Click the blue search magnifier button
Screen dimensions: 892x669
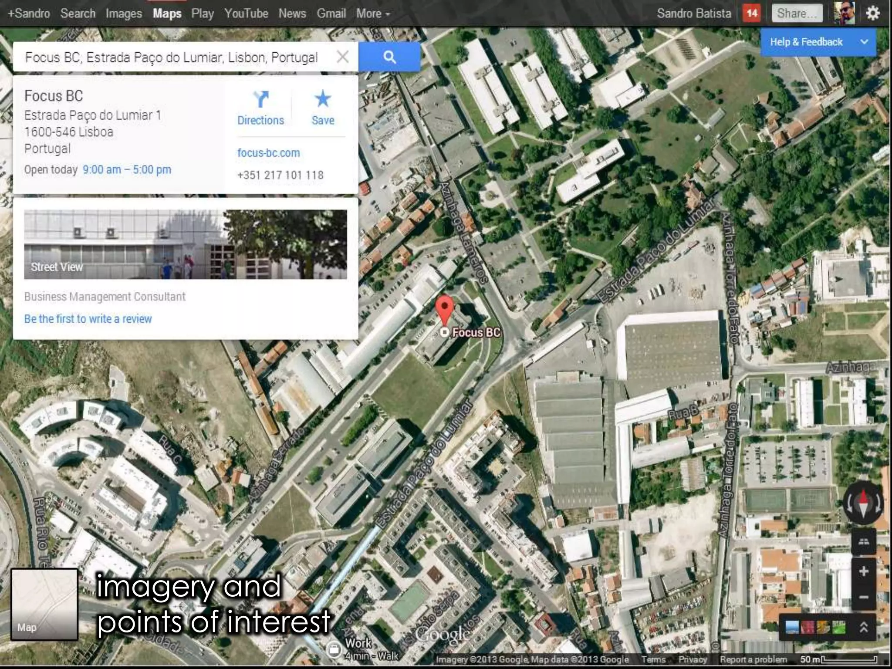(x=389, y=57)
